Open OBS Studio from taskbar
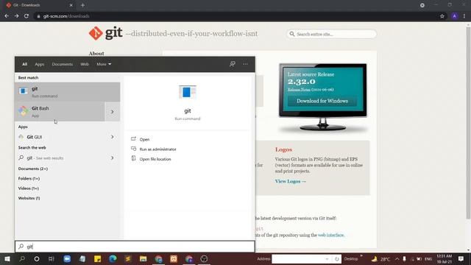The image size is (471, 265). [204, 259]
